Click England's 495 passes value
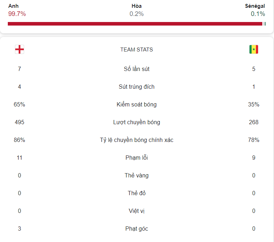The height and width of the screenshot is (242, 274). 20,122
